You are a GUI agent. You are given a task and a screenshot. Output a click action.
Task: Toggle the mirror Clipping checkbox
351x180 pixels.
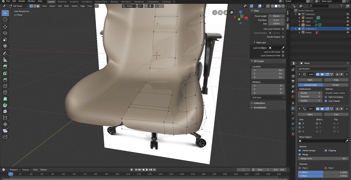pyautogui.click(x=326, y=151)
